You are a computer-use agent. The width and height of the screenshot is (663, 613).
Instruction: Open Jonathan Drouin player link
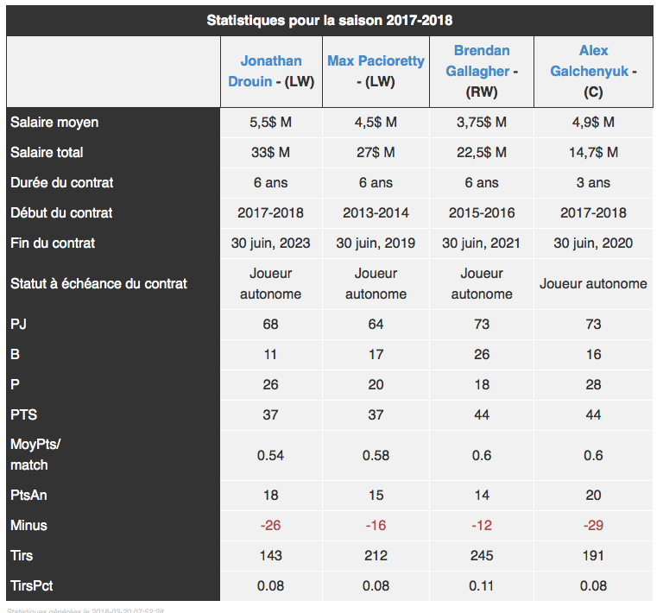tap(265, 71)
